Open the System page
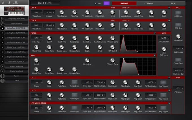Viewport: 192px width, 120px height. pyautogui.click(x=17, y=76)
